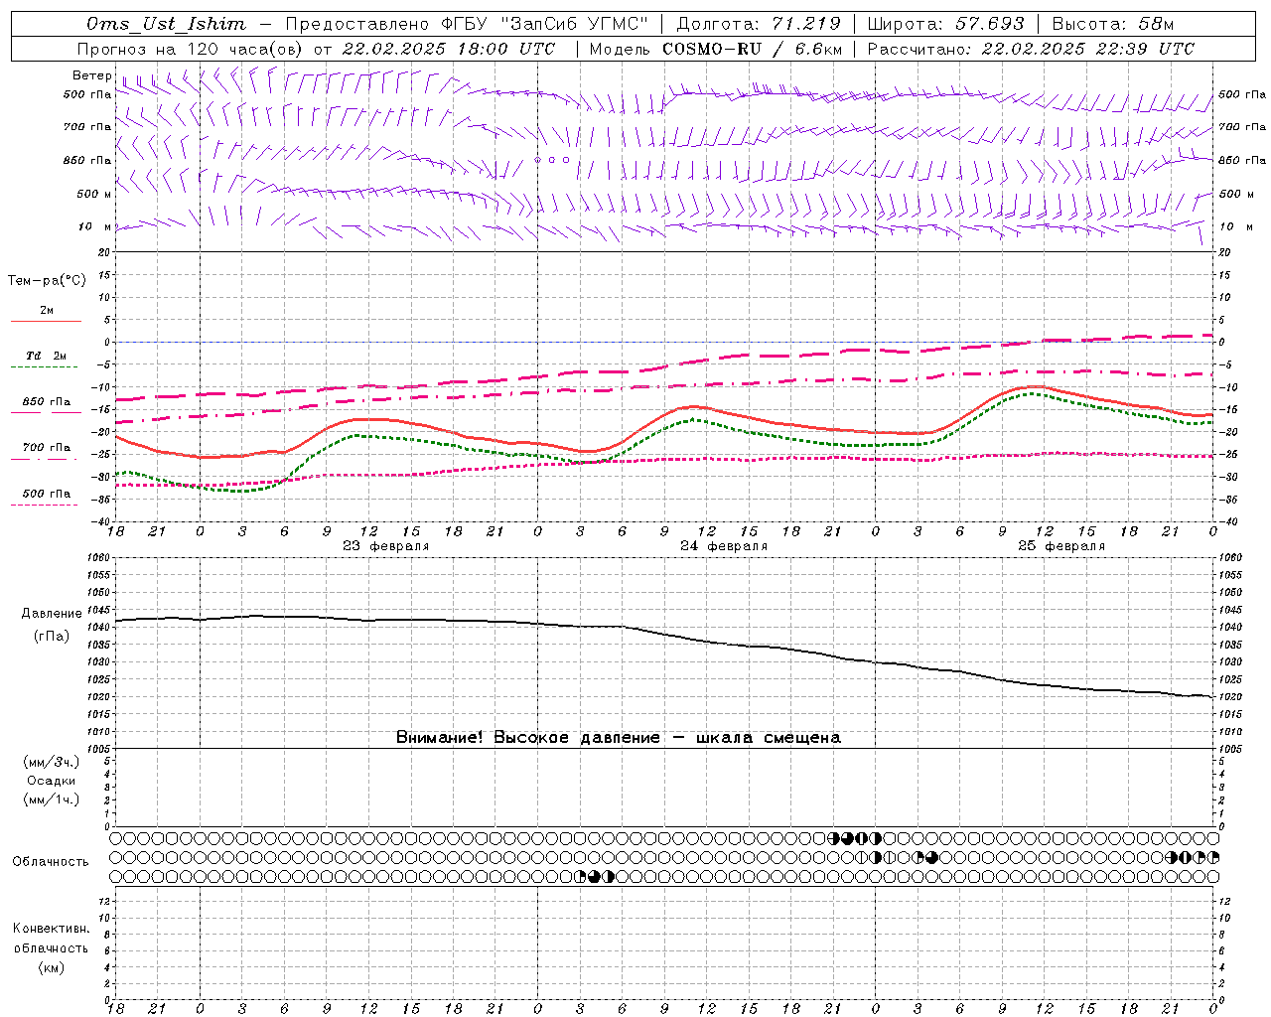
Task: Click the "(км)" convective cloud unit label
Action: coord(52,967)
